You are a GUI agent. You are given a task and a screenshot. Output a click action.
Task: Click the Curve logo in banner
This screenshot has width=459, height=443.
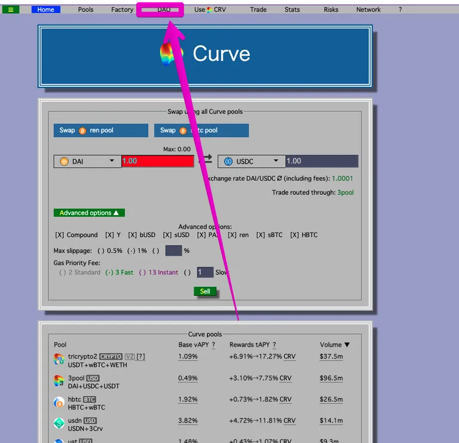(x=172, y=54)
